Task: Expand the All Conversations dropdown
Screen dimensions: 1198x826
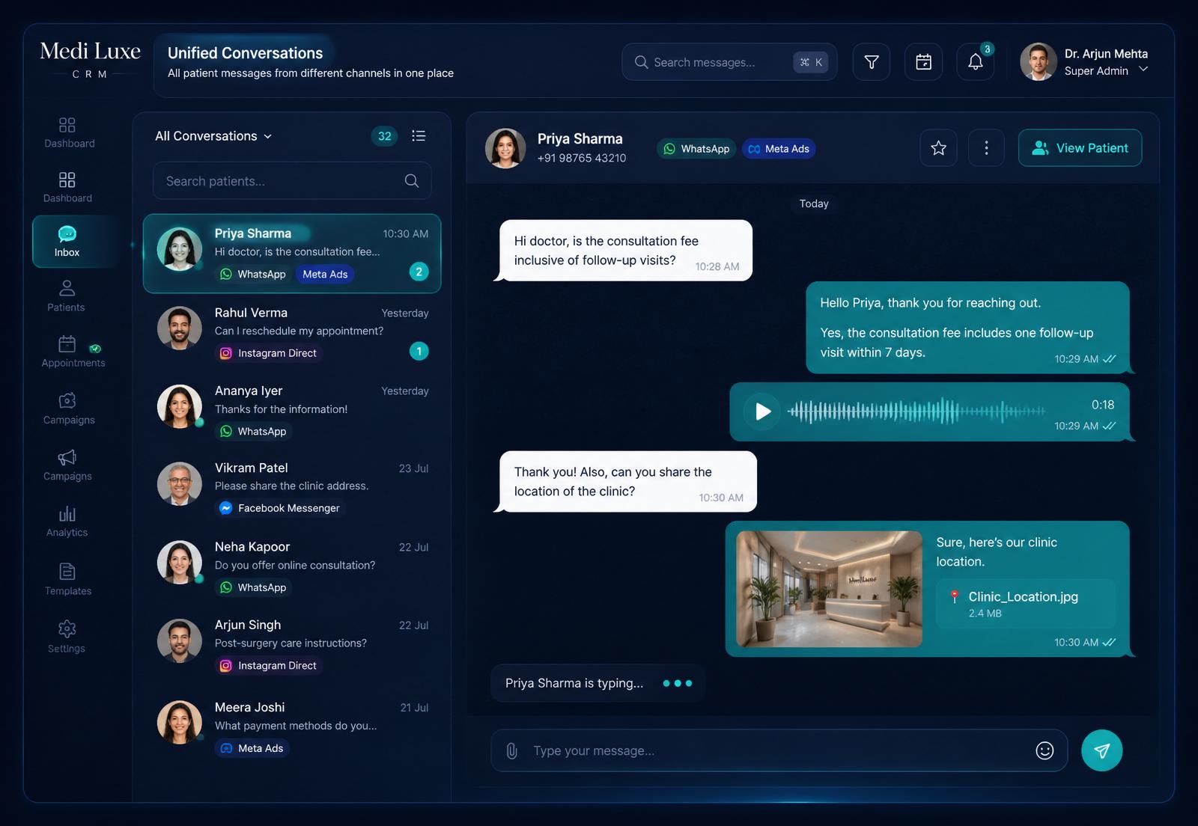Action: pyautogui.click(x=213, y=136)
